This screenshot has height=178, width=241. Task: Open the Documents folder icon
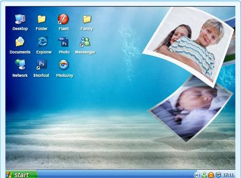[20, 42]
